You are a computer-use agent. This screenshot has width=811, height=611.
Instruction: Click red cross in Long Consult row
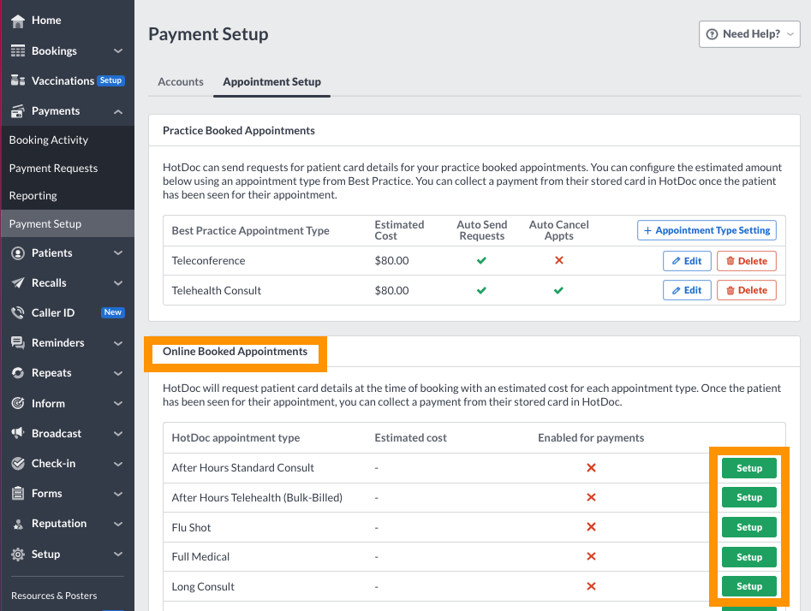591,586
